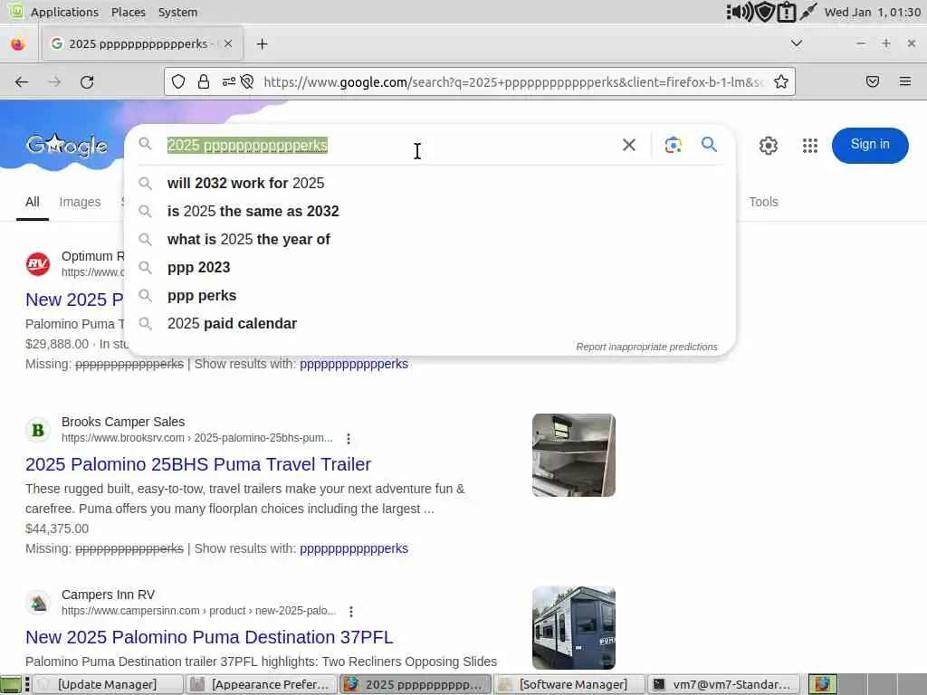Image resolution: width=927 pixels, height=695 pixels.
Task: Click the Google logo
Action: click(x=67, y=146)
